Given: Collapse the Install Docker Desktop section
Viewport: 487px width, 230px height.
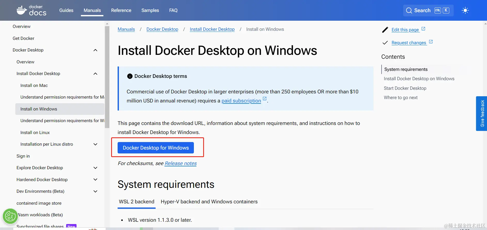Looking at the screenshot, I should click(x=95, y=74).
